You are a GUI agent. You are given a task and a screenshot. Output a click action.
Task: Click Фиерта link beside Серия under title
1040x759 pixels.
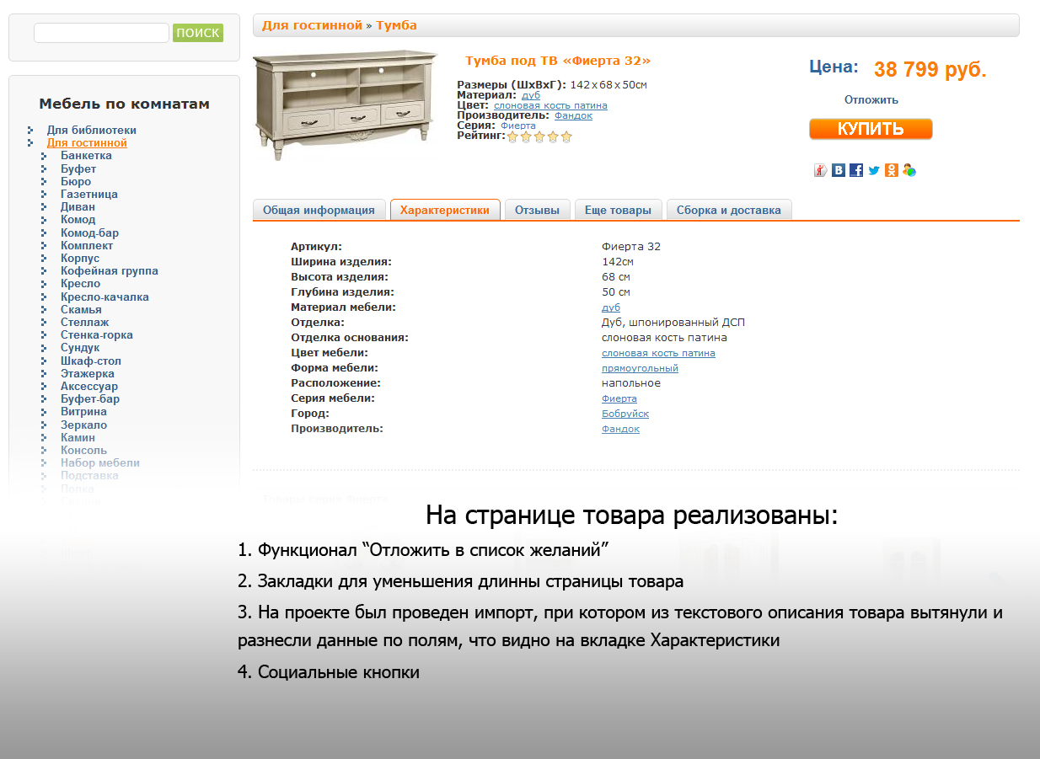[518, 126]
